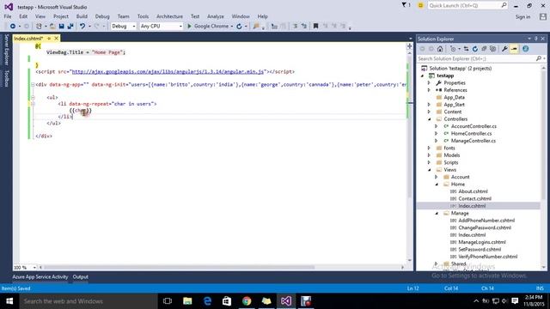Expand the Models folder

pos(429,155)
